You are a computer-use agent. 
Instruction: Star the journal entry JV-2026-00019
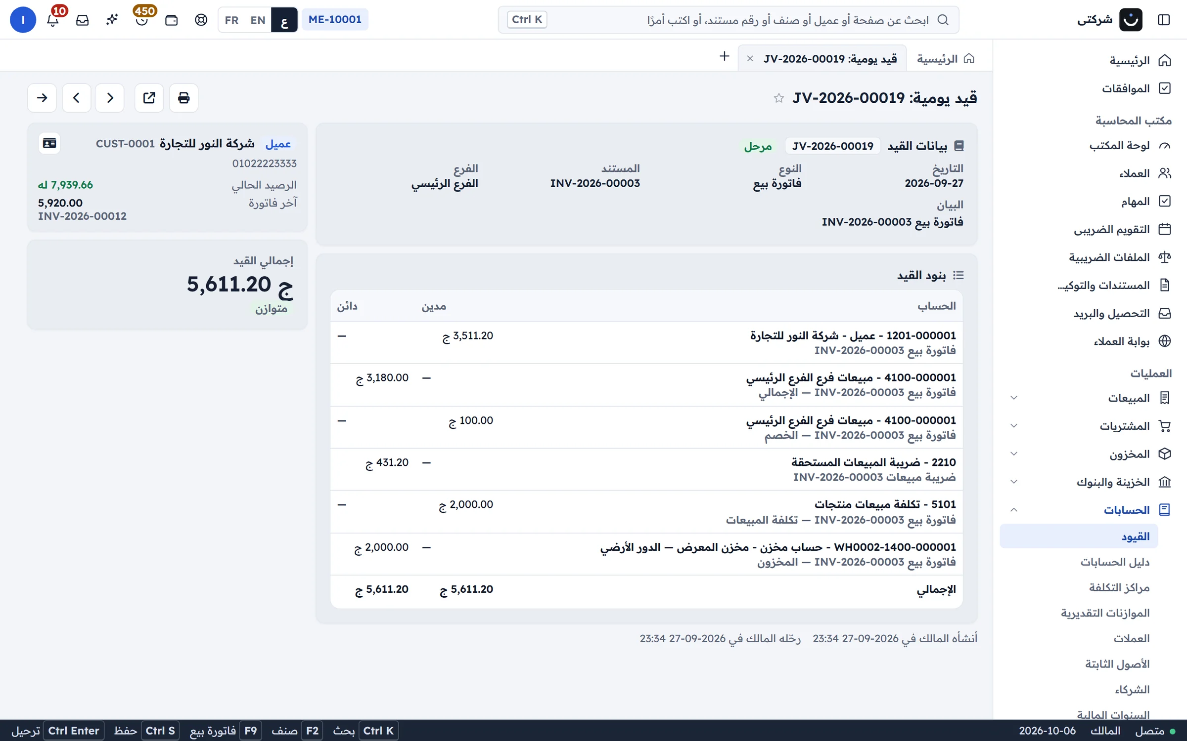(779, 98)
